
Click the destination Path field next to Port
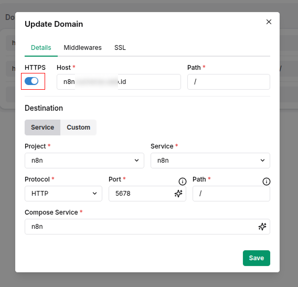point(231,194)
